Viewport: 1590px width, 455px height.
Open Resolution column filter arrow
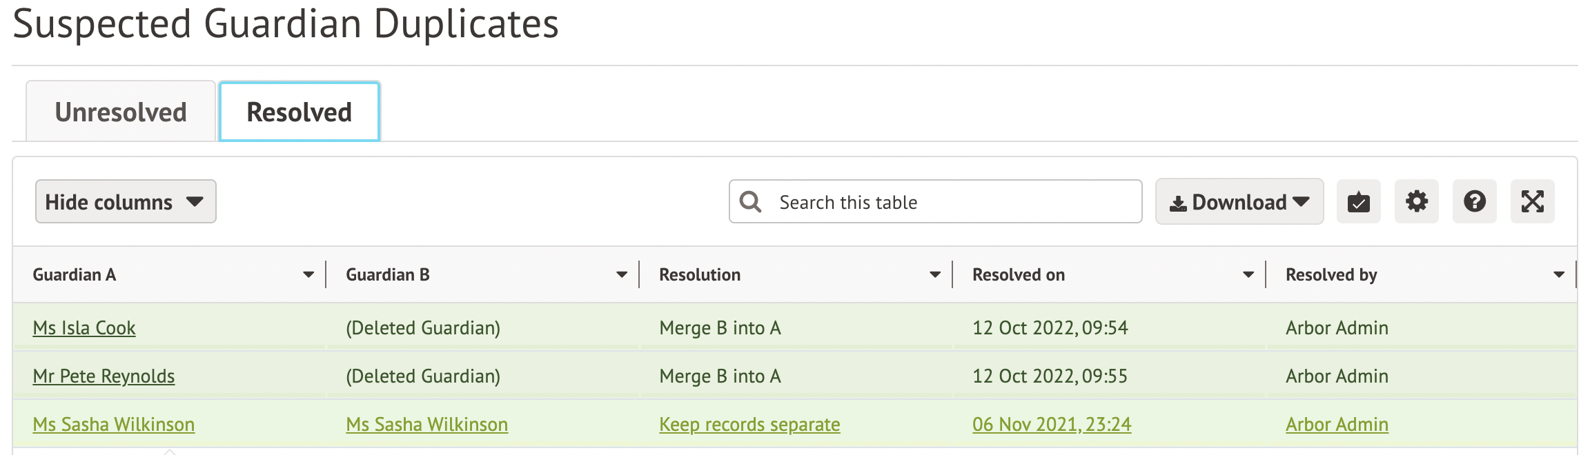934,275
